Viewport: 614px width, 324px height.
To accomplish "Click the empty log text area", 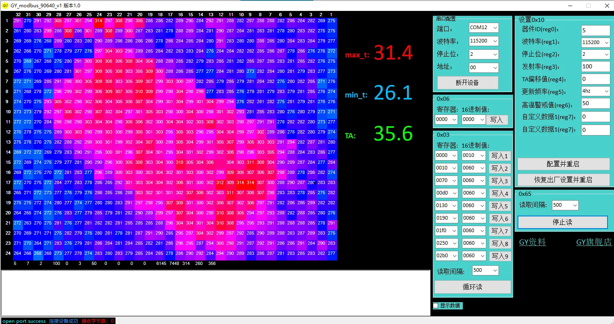I will click(215, 292).
